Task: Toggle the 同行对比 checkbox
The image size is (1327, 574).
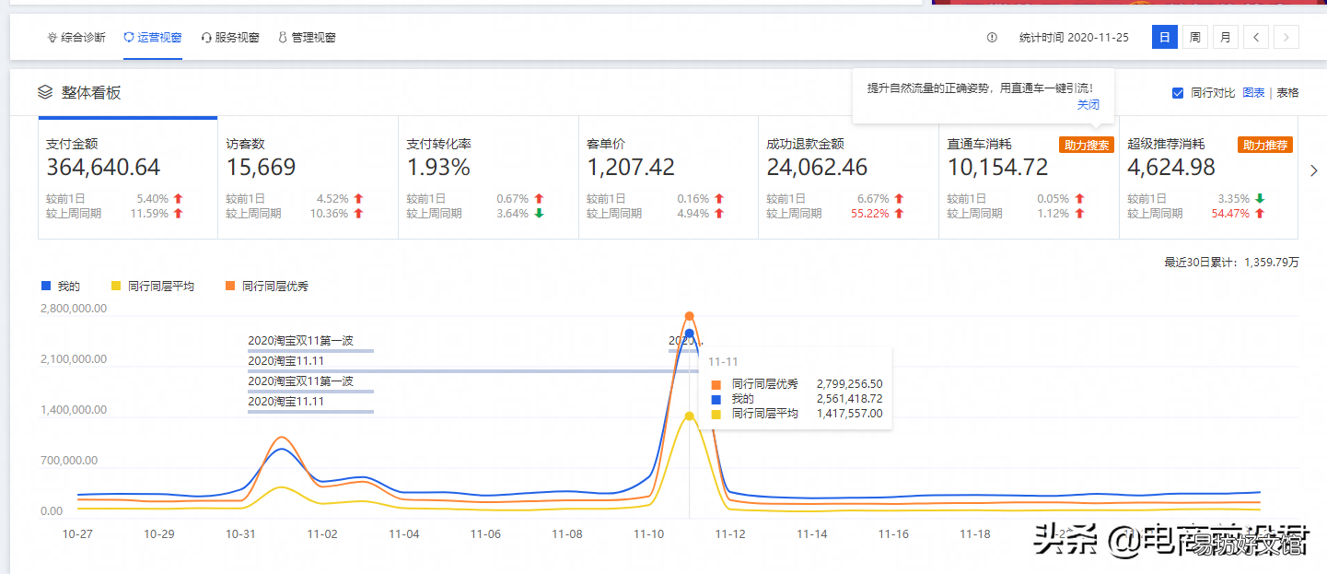Action: [1178, 93]
